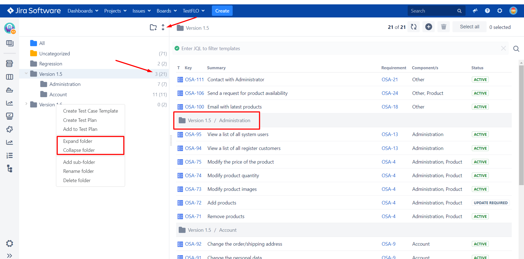
Task: Click the expand/collapse all folders icon
Action: tap(163, 27)
